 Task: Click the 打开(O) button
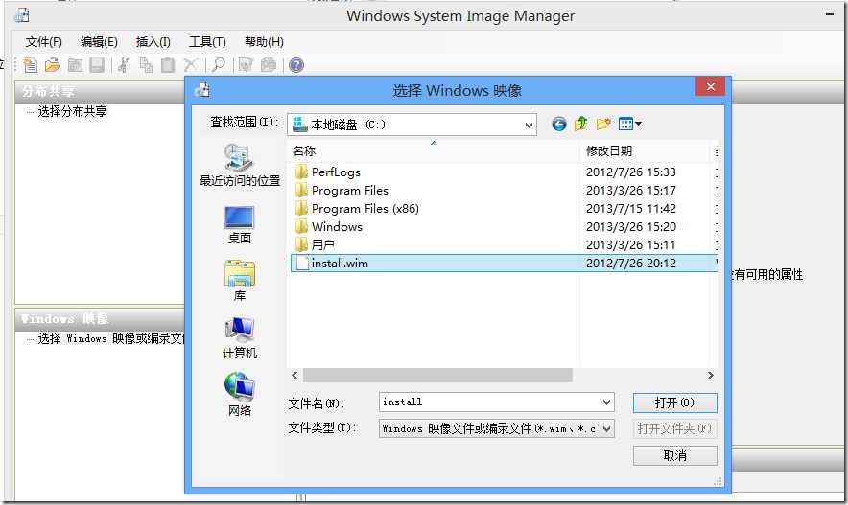tap(675, 402)
